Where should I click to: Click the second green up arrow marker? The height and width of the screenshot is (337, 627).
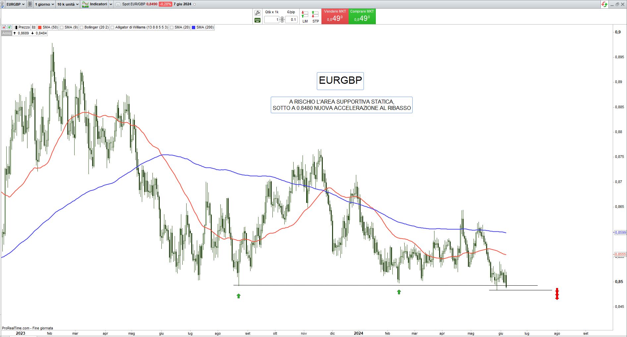[x=399, y=292]
